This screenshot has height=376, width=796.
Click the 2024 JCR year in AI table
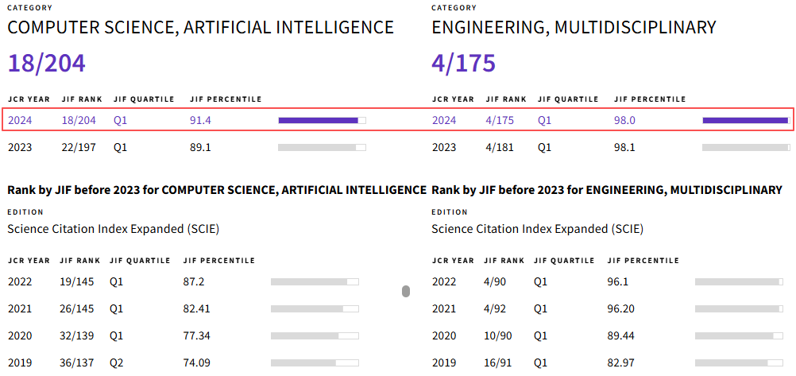click(x=20, y=121)
